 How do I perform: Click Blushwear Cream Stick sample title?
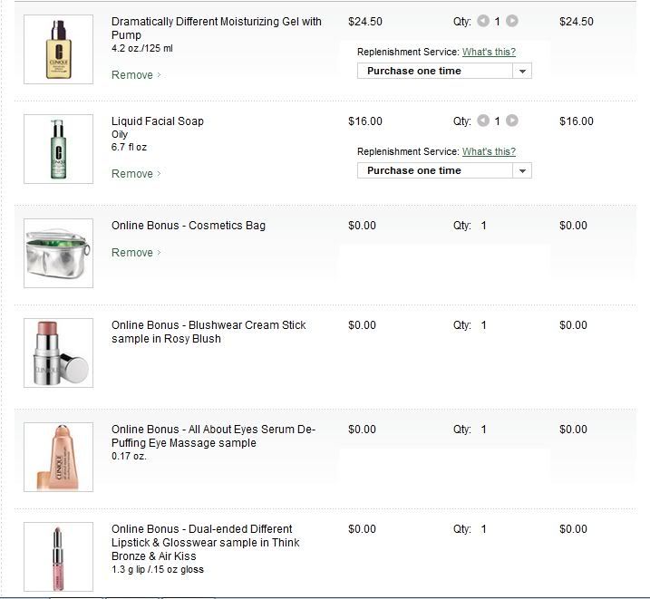(x=209, y=332)
